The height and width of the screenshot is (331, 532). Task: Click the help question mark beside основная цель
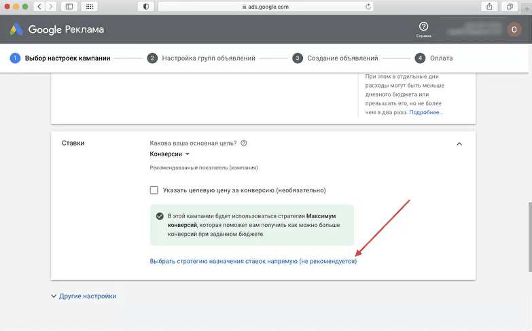(x=244, y=143)
